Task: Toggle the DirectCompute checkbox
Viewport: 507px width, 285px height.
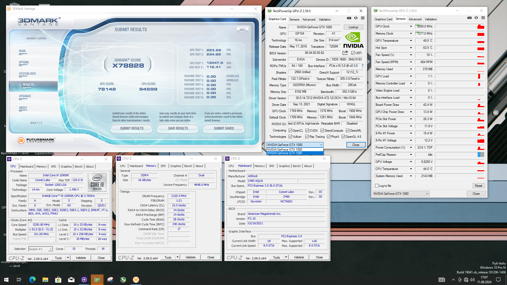Action: pos(322,131)
